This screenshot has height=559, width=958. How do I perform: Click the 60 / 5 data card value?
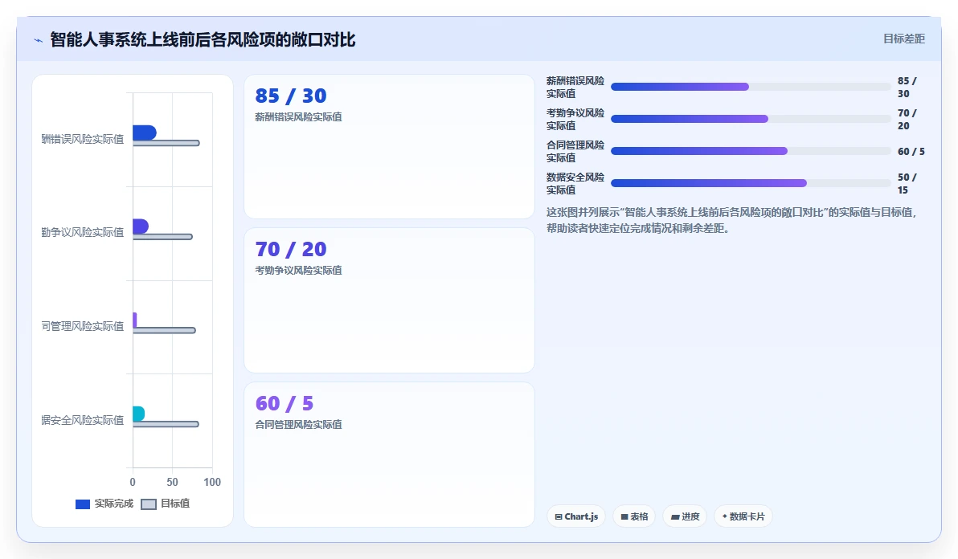284,403
